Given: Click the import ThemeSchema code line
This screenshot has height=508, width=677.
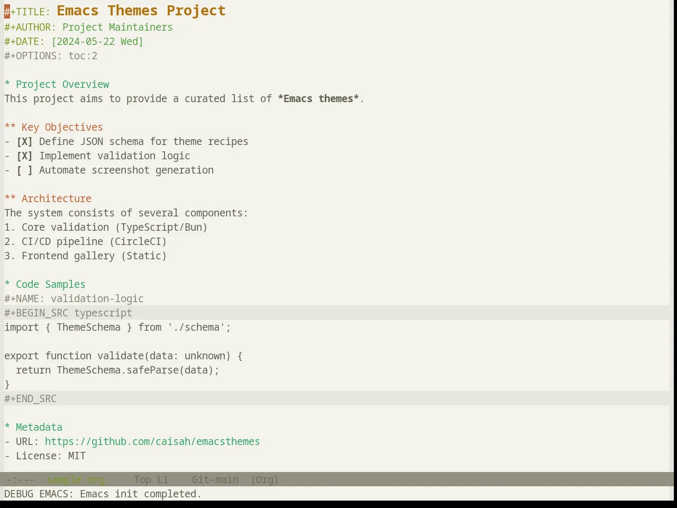Looking at the screenshot, I should point(118,328).
